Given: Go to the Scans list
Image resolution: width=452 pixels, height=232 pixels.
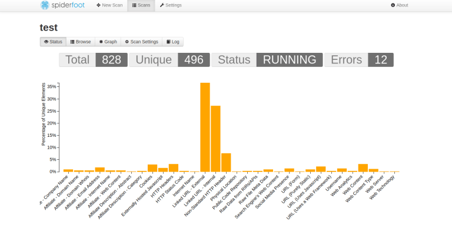Looking at the screenshot, I should coord(141,5).
